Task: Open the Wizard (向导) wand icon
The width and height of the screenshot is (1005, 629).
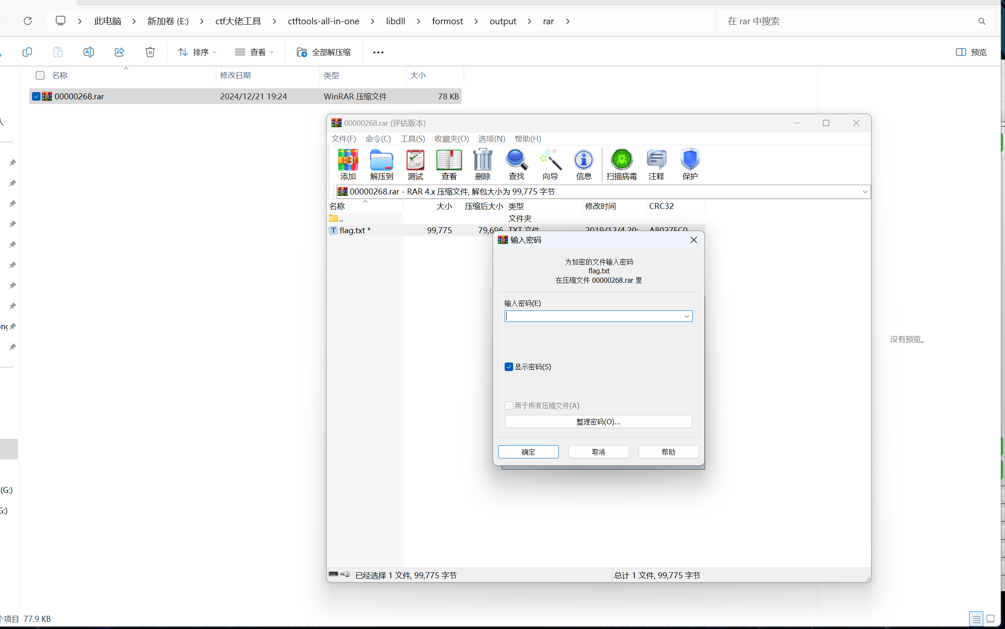Action: tap(550, 164)
